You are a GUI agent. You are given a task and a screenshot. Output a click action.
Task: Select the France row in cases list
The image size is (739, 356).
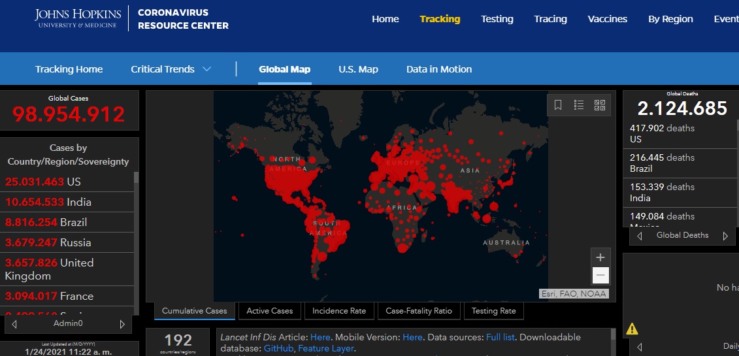point(67,296)
